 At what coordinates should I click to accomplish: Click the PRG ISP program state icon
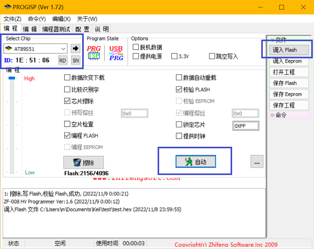click(94, 53)
